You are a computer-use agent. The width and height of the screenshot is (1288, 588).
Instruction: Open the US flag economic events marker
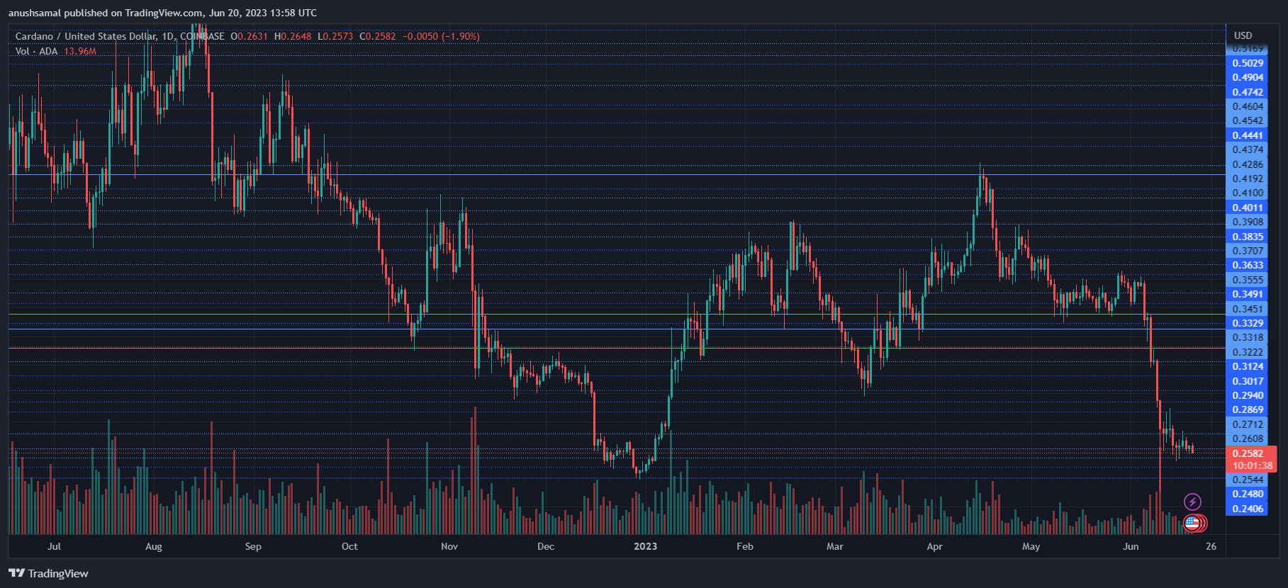1192,524
